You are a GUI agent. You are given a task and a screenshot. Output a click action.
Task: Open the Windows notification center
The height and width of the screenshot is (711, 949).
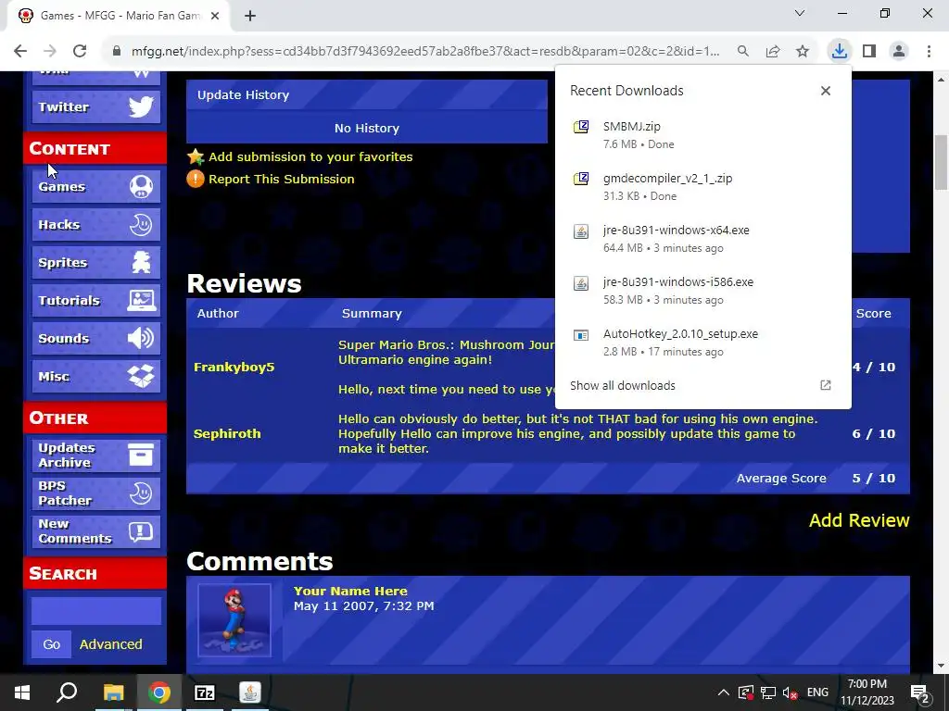click(920, 692)
